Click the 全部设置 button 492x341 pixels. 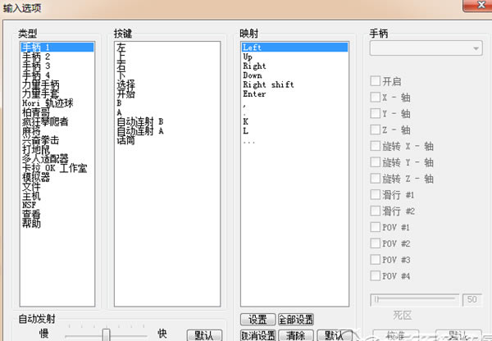pos(296,319)
